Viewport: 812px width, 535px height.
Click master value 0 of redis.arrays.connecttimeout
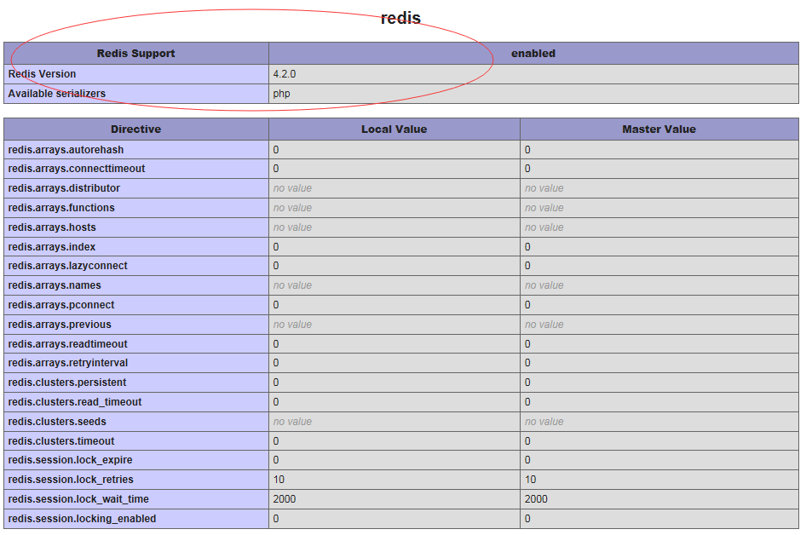pyautogui.click(x=527, y=169)
